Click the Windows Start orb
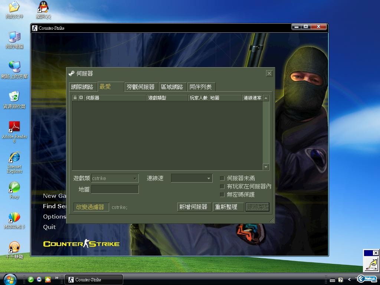This screenshot has width=380, height=285. (10, 279)
